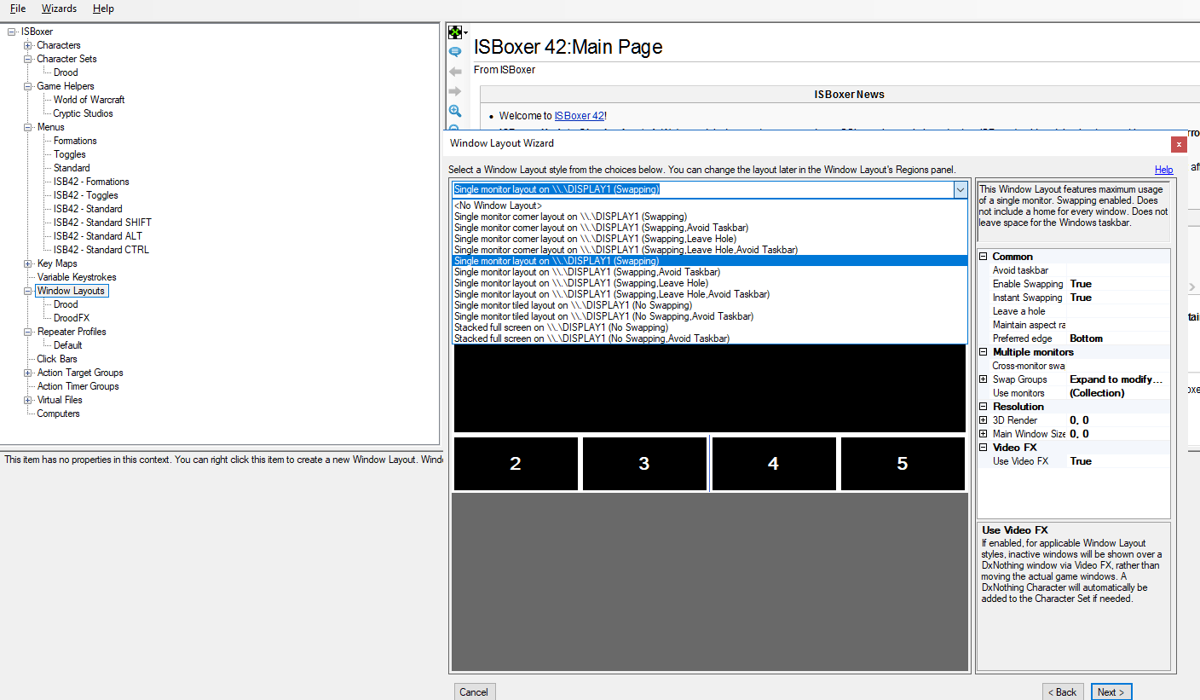Collapse the Video FX property category
The width and height of the screenshot is (1200, 700).
pos(984,448)
